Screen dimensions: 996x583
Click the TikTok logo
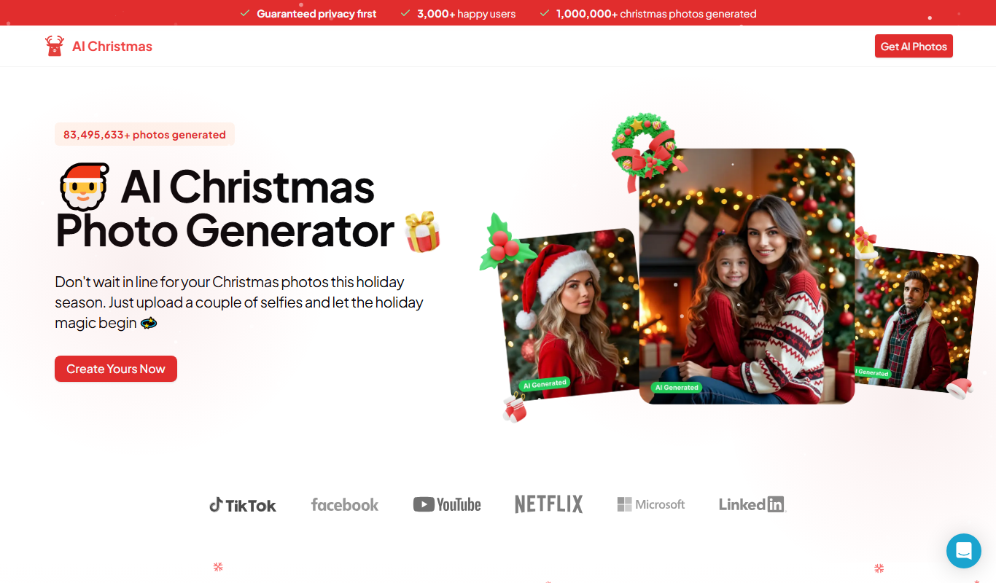pyautogui.click(x=243, y=505)
